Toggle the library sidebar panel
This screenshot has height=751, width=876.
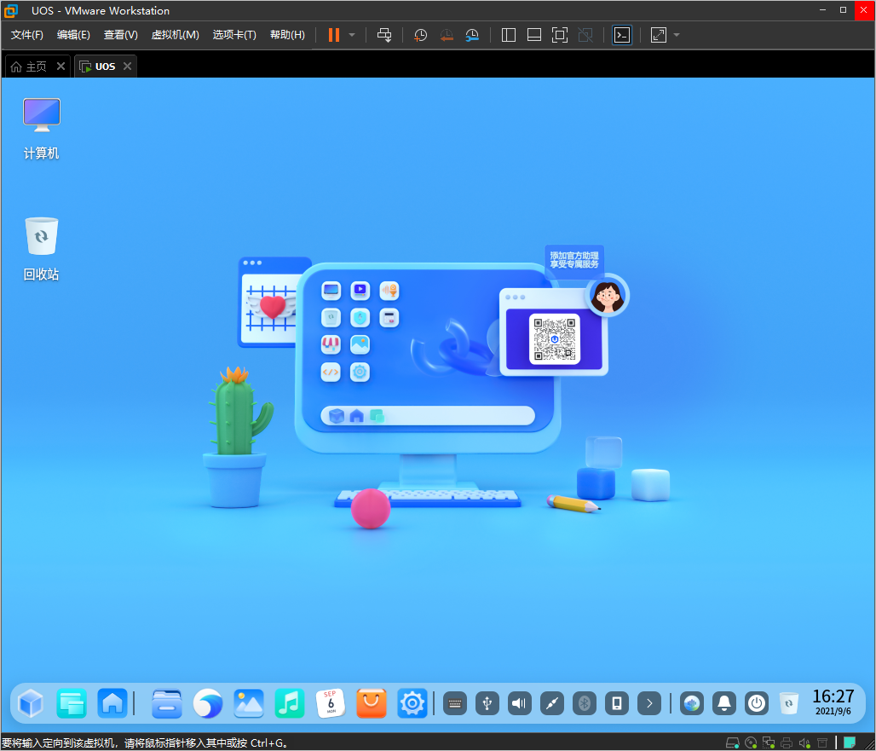(x=509, y=35)
